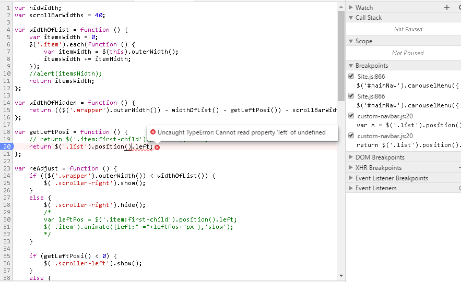
Task: Click the '//alert(itemsWidth);' comment on line 10
Action: [x=65, y=73]
